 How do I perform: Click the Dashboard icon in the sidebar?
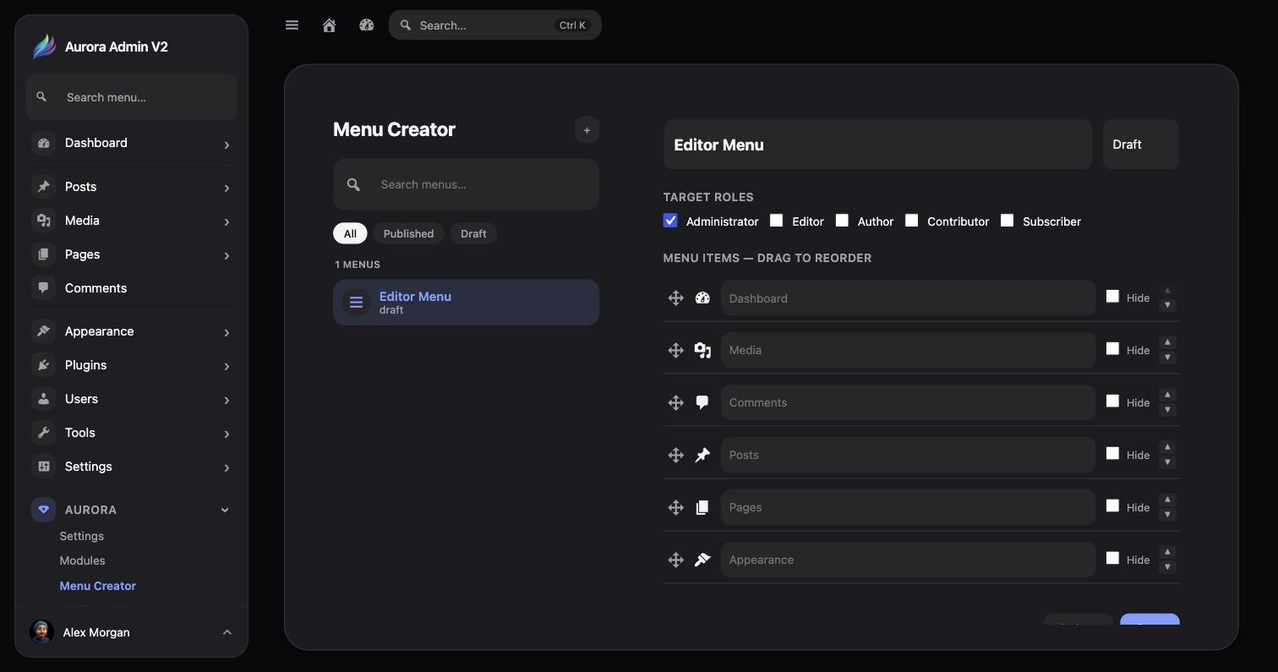(x=44, y=143)
